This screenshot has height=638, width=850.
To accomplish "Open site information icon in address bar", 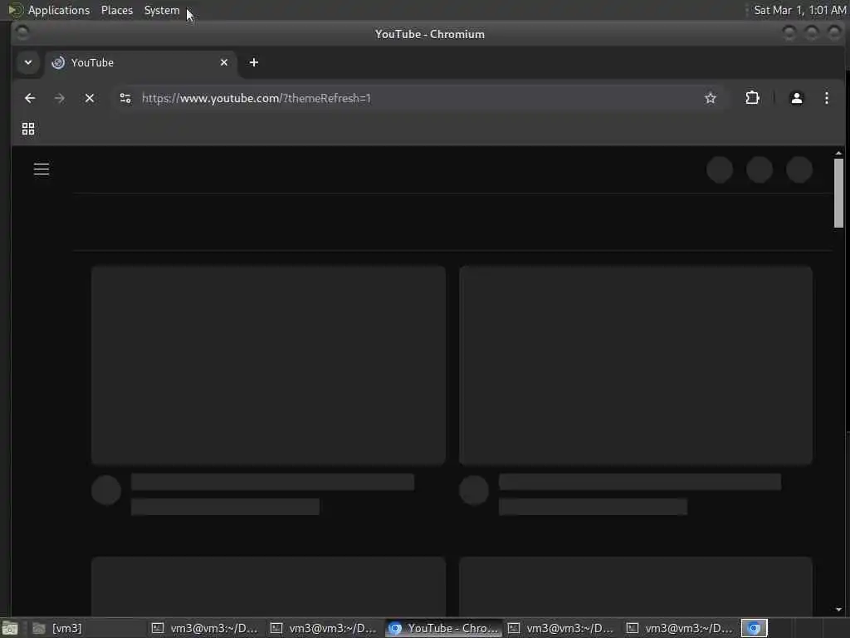I will (125, 98).
